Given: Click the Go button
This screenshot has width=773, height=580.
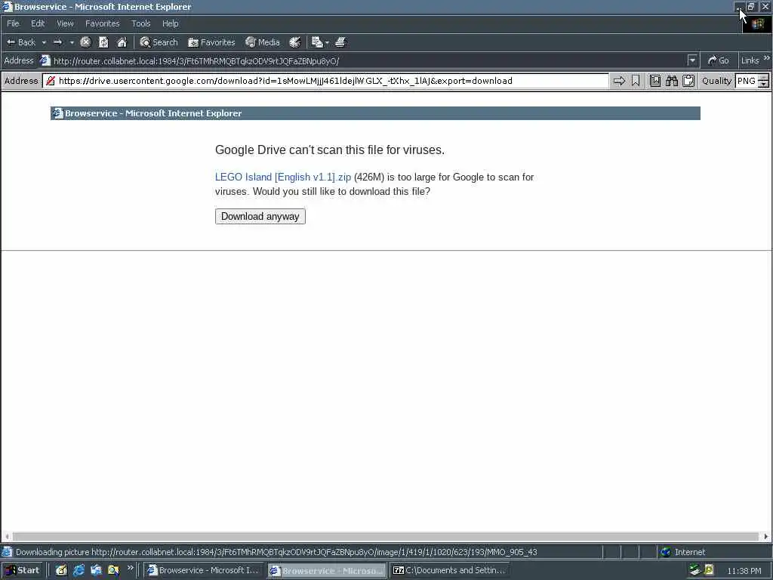Looking at the screenshot, I should point(719,60).
